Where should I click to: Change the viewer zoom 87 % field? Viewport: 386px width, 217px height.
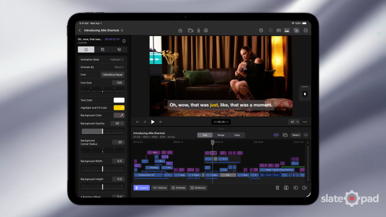294,122
